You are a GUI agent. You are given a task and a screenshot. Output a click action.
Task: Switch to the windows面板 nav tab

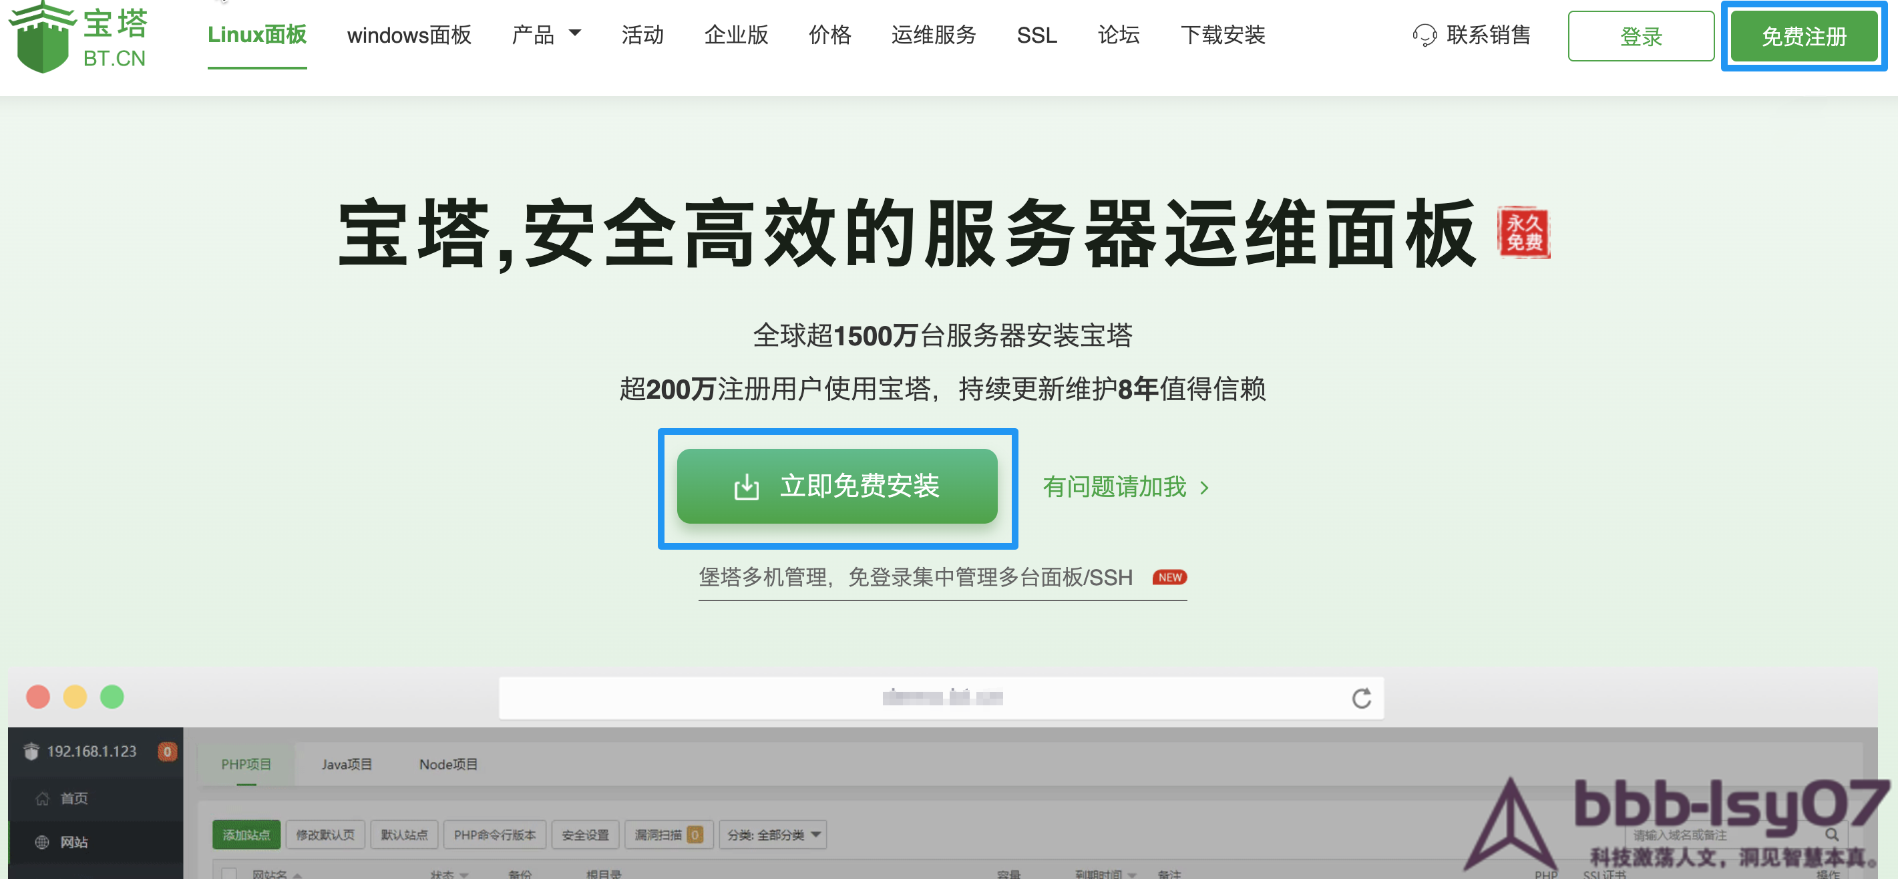[409, 35]
